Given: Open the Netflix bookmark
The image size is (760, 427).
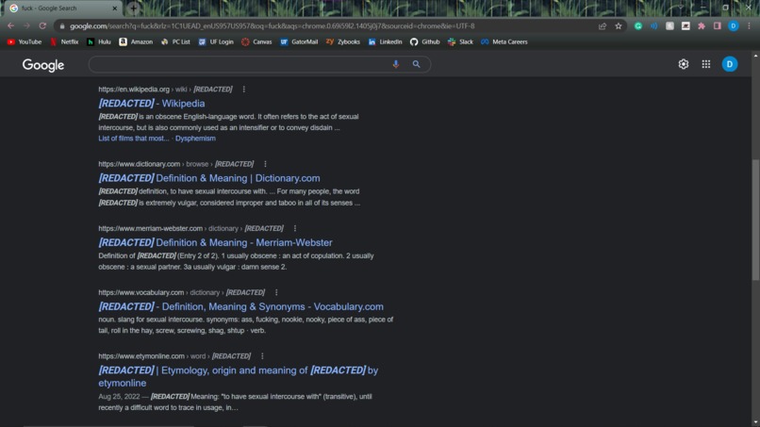Looking at the screenshot, I should coord(64,42).
